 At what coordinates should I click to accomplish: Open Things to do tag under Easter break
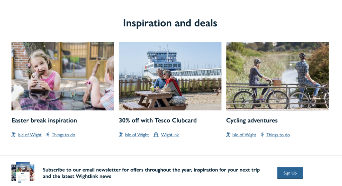[63, 135]
